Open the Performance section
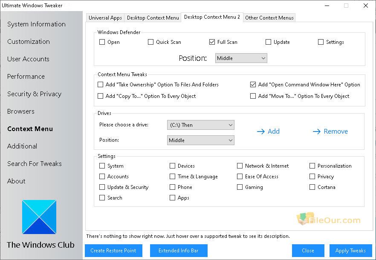 pyautogui.click(x=26, y=77)
